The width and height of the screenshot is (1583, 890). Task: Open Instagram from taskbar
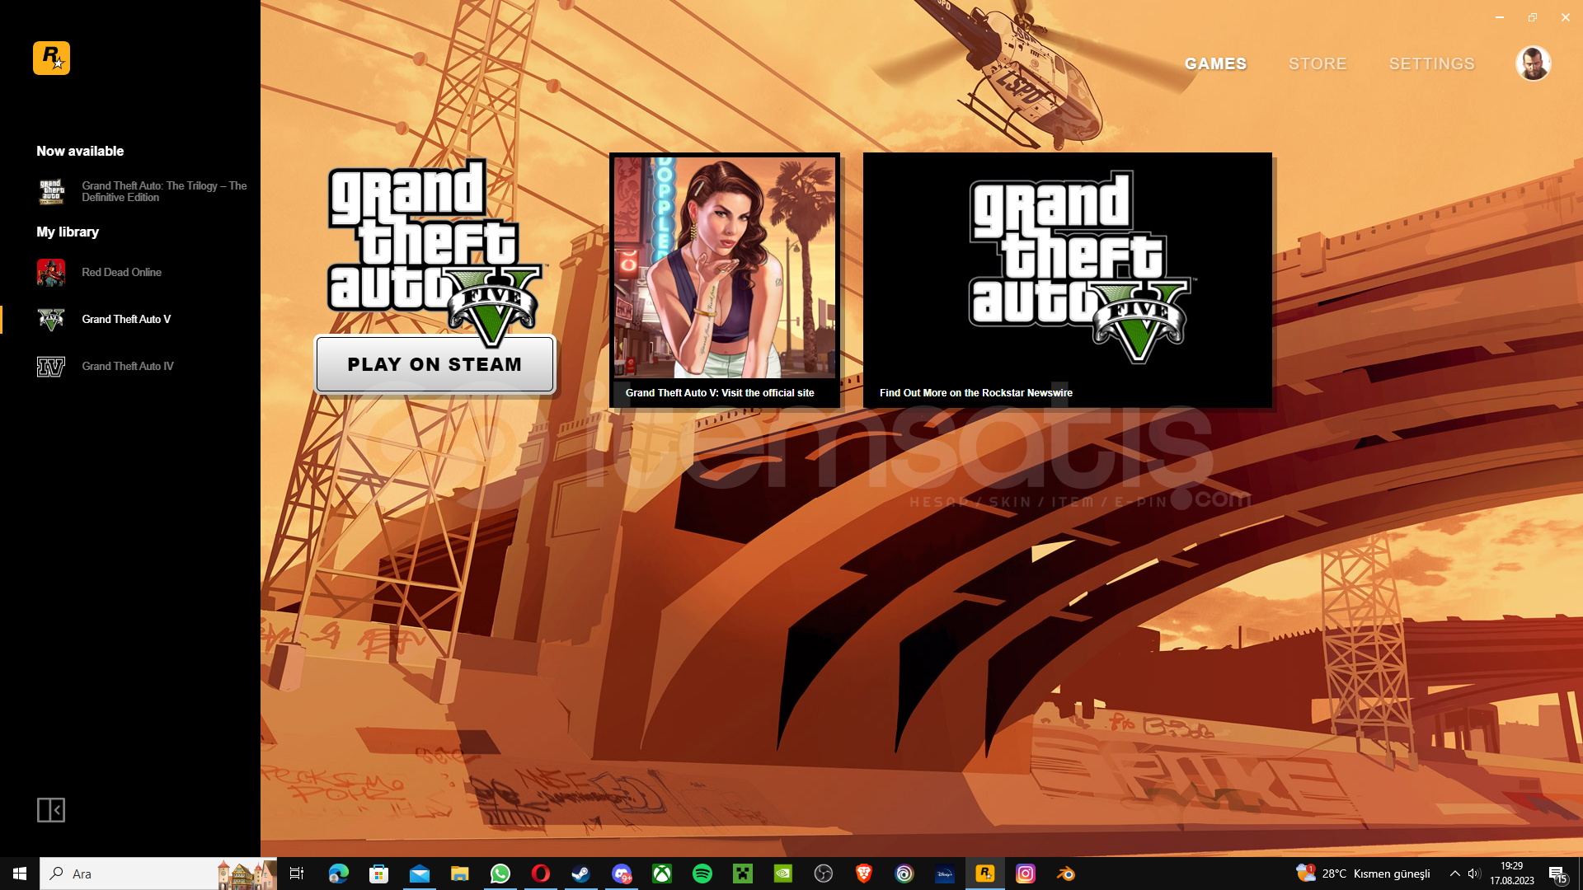(1025, 874)
